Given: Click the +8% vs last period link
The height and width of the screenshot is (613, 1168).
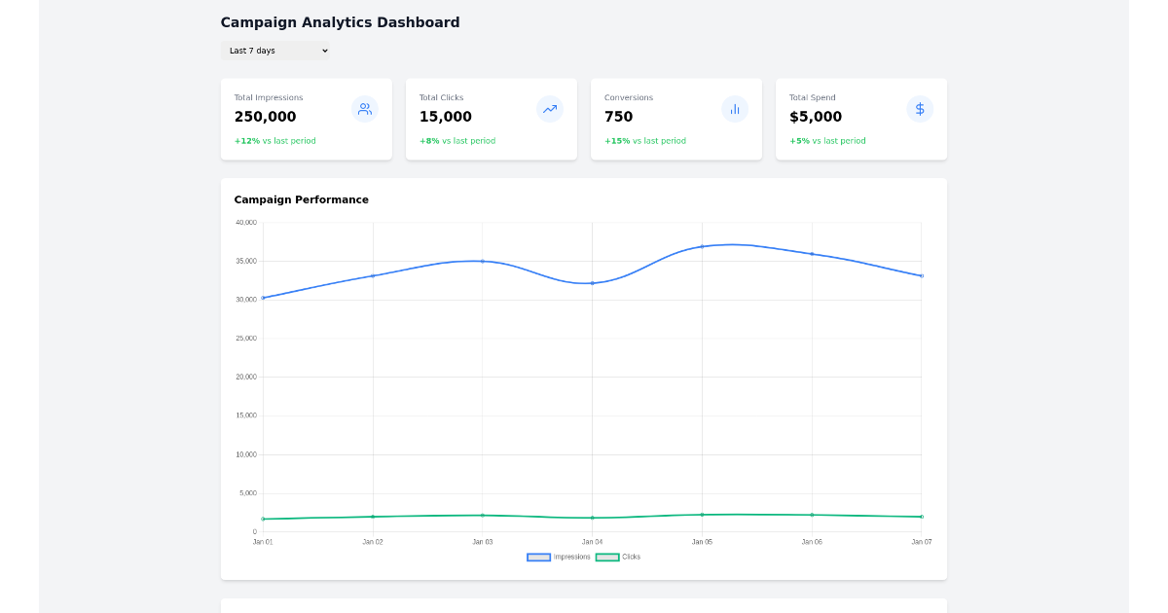Looking at the screenshot, I should [x=456, y=140].
